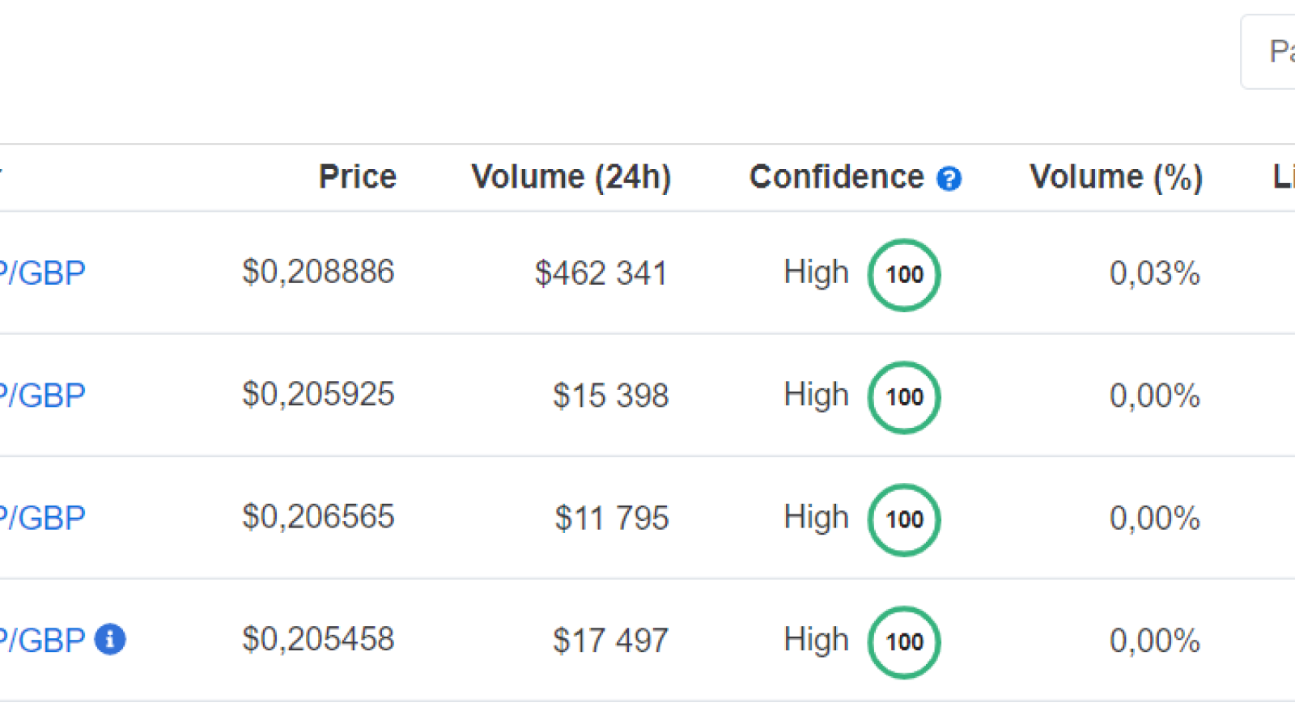The width and height of the screenshot is (1295, 728).
Task: Select the 0,03% volume percentage
Action: pyautogui.click(x=1155, y=273)
